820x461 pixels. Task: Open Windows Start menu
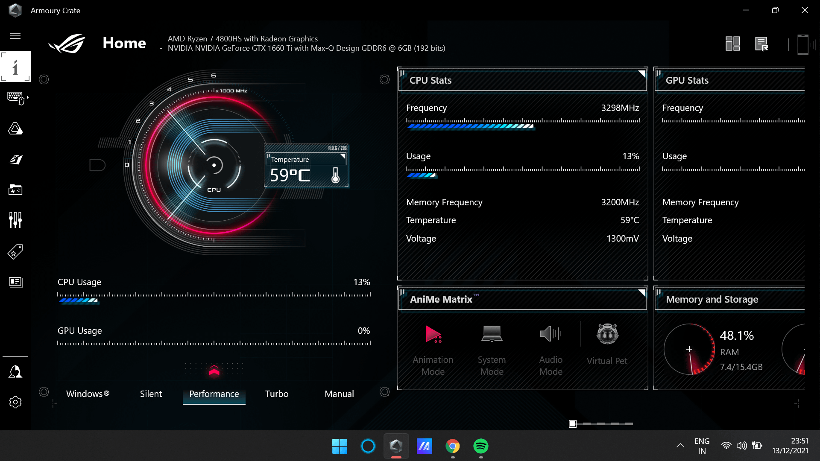point(340,446)
